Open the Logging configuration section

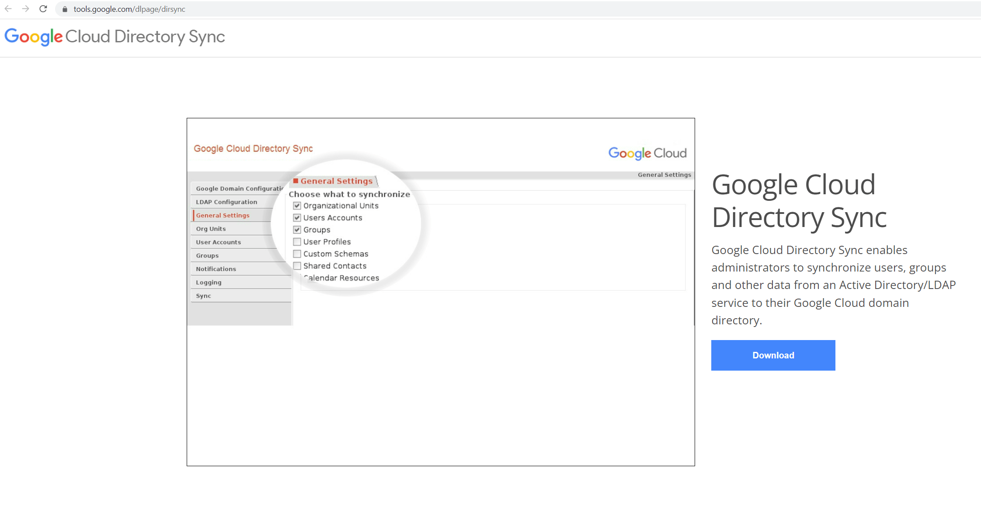click(x=208, y=282)
